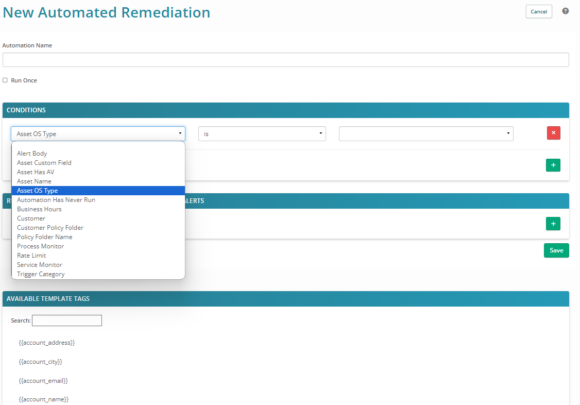Click the Automation Name text field

coord(285,60)
